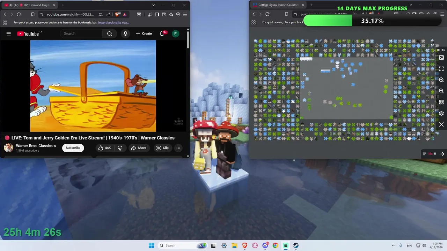The image size is (447, 251).
Task: Open Brave main menu in YouTube window
Action: tap(185, 14)
